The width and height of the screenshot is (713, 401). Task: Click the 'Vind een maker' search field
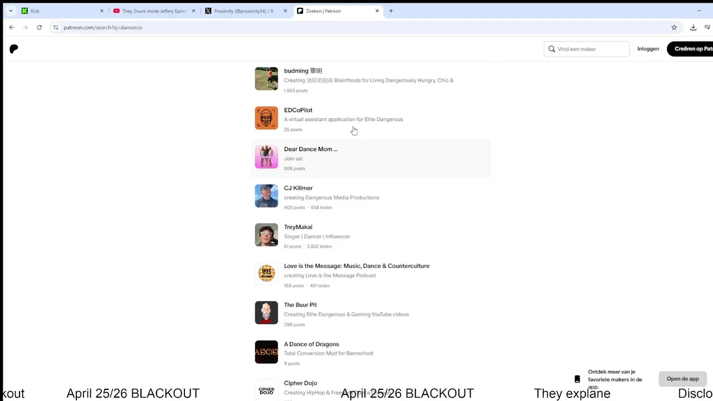[587, 49]
